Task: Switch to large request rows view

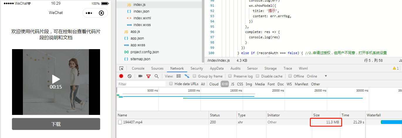Action: click(179, 76)
